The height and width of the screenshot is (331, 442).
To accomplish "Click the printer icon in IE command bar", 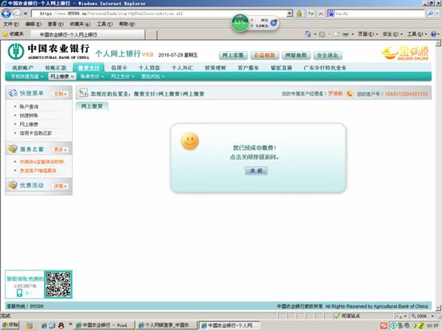I will [345, 34].
